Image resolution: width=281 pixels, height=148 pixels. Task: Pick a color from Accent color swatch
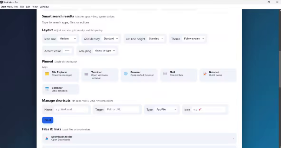[x=67, y=51]
